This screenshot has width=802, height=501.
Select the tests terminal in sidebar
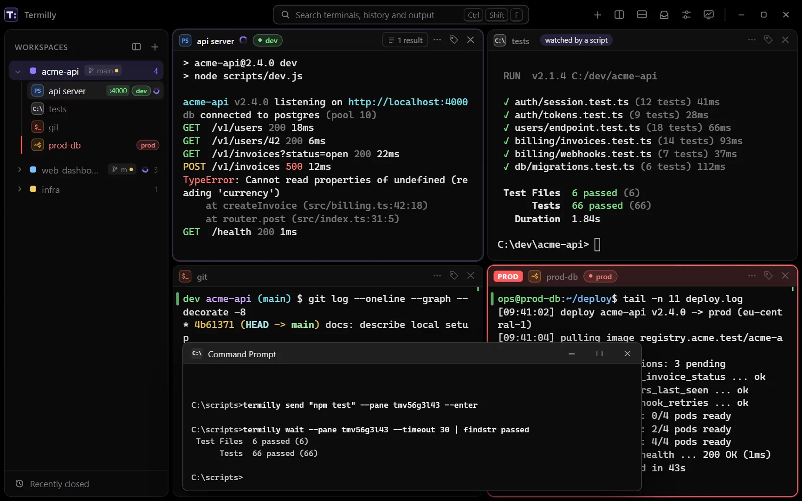point(95,109)
